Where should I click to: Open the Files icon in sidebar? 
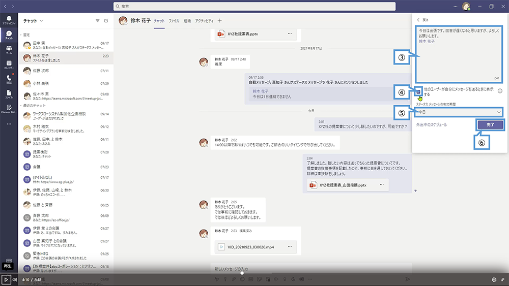9,94
